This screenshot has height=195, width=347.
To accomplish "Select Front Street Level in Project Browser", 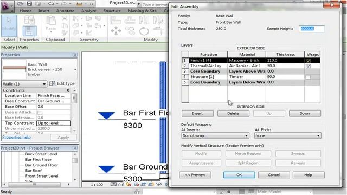I will tap(42, 176).
